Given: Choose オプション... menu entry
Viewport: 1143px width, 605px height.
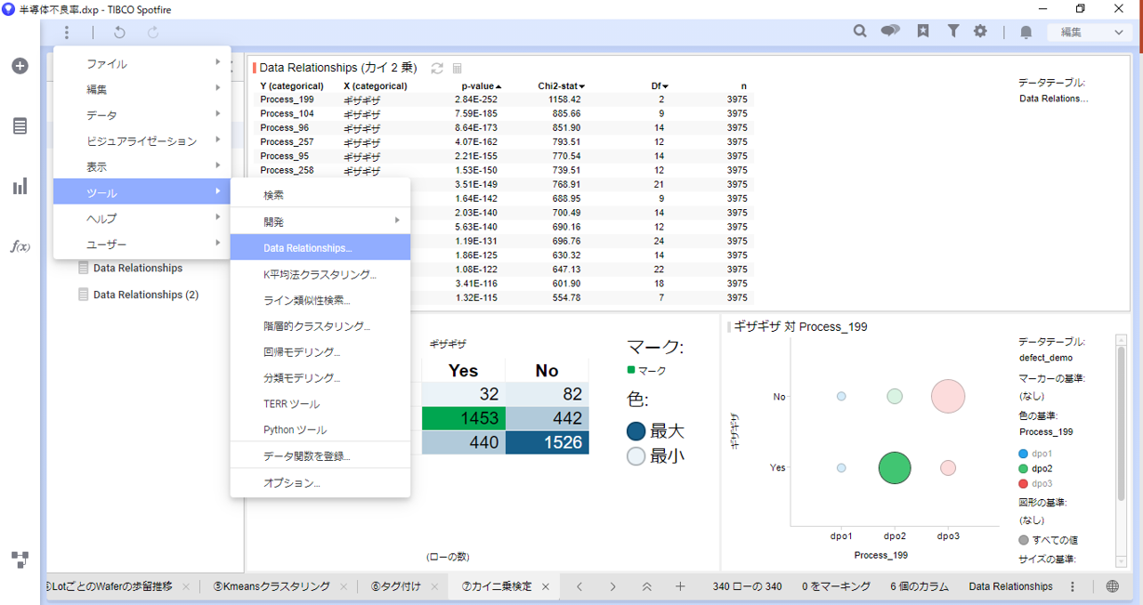Looking at the screenshot, I should tap(320, 482).
